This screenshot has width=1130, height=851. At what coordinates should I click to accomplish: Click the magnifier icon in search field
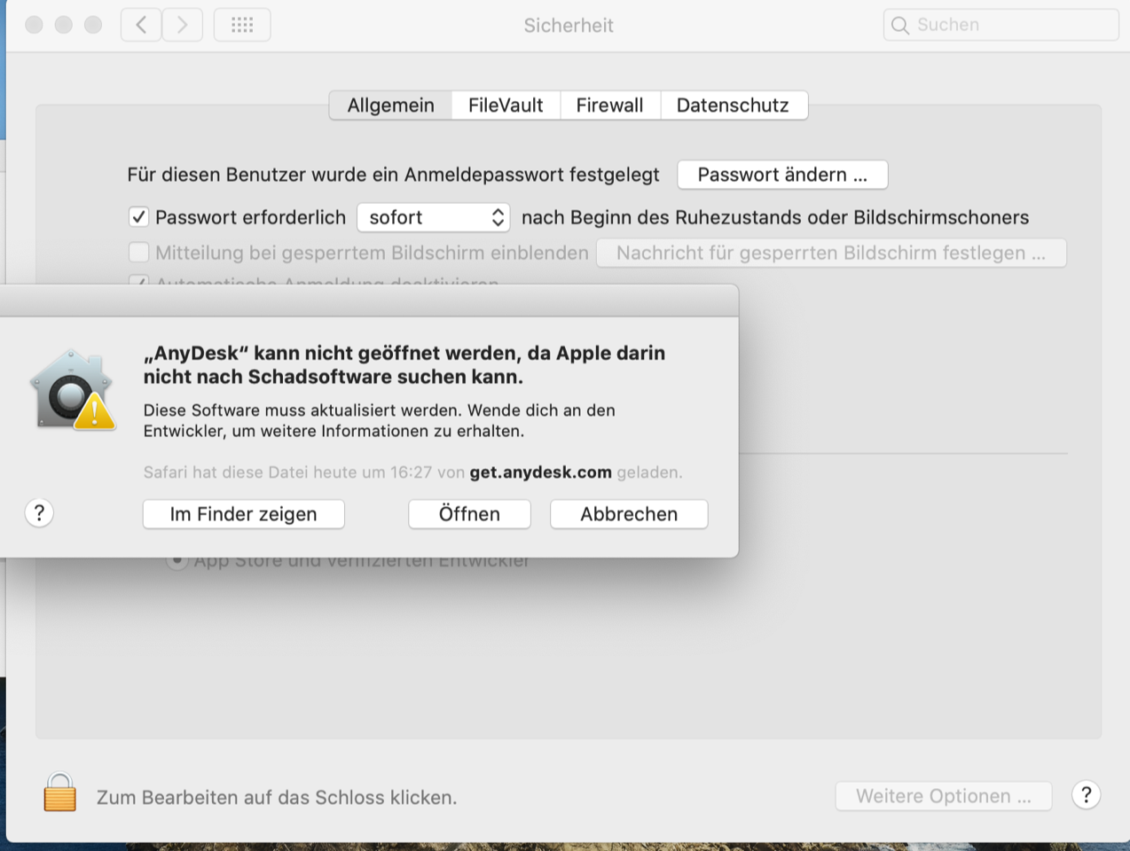(x=900, y=25)
